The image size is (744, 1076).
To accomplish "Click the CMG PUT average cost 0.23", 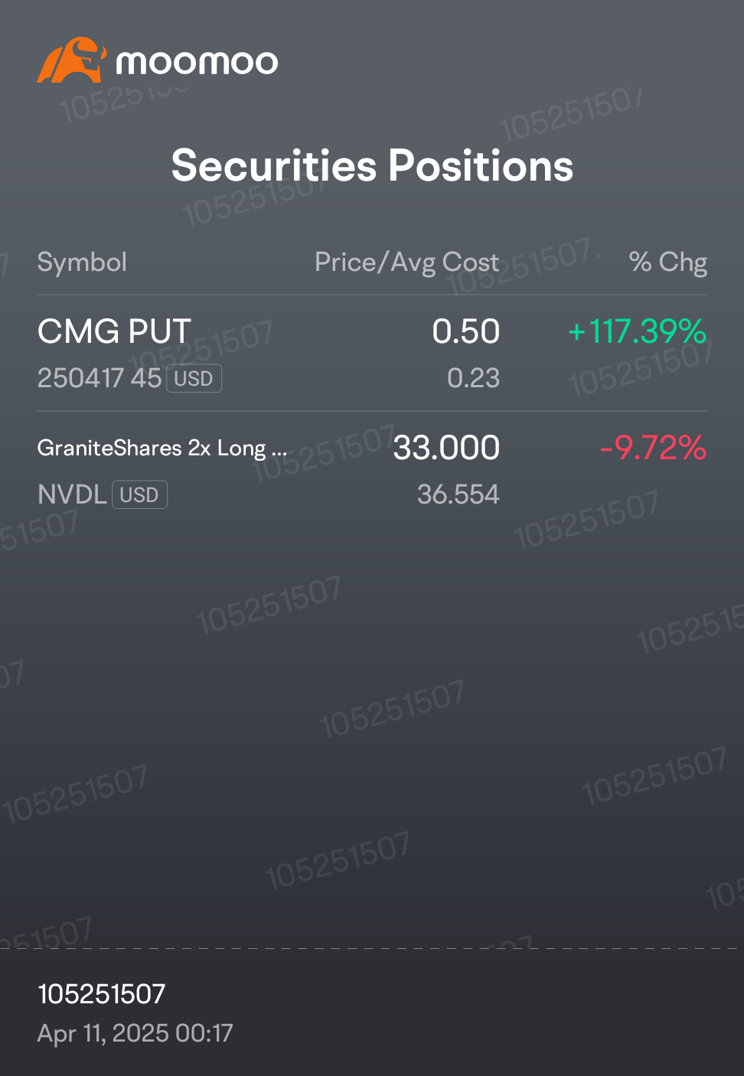I will [473, 378].
